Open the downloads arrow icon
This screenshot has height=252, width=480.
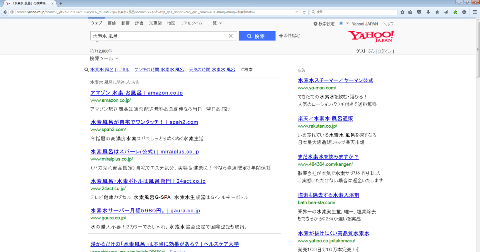coord(428,12)
